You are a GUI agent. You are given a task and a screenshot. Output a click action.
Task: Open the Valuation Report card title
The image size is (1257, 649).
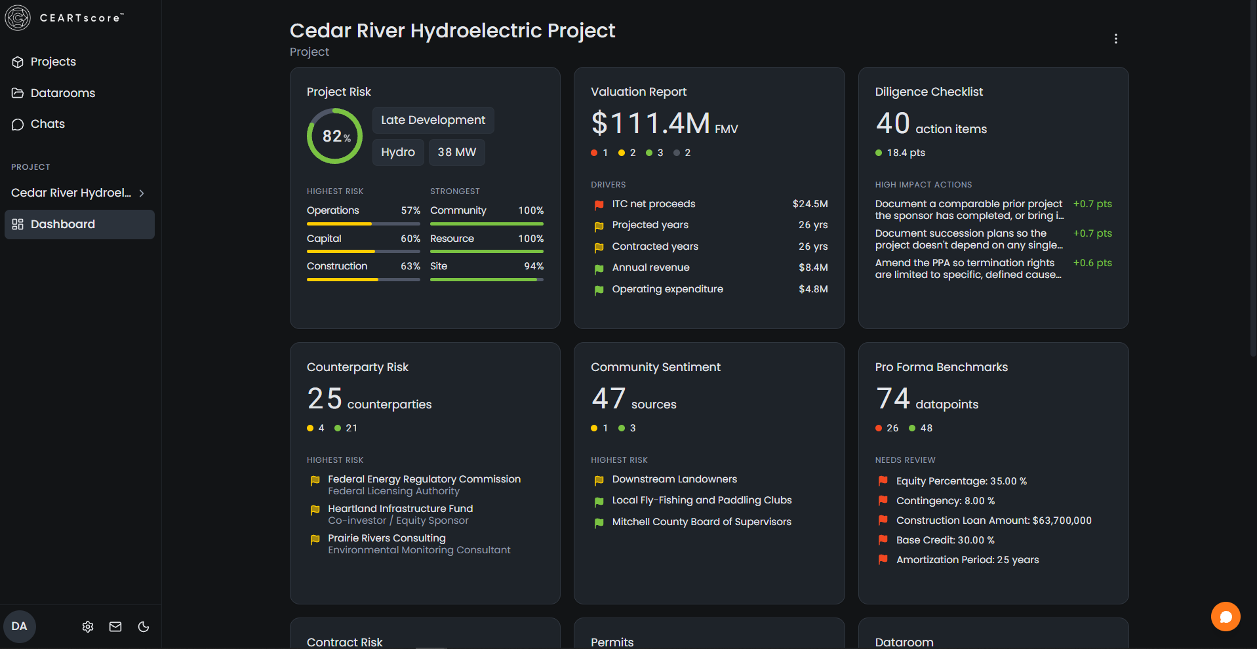coord(639,92)
